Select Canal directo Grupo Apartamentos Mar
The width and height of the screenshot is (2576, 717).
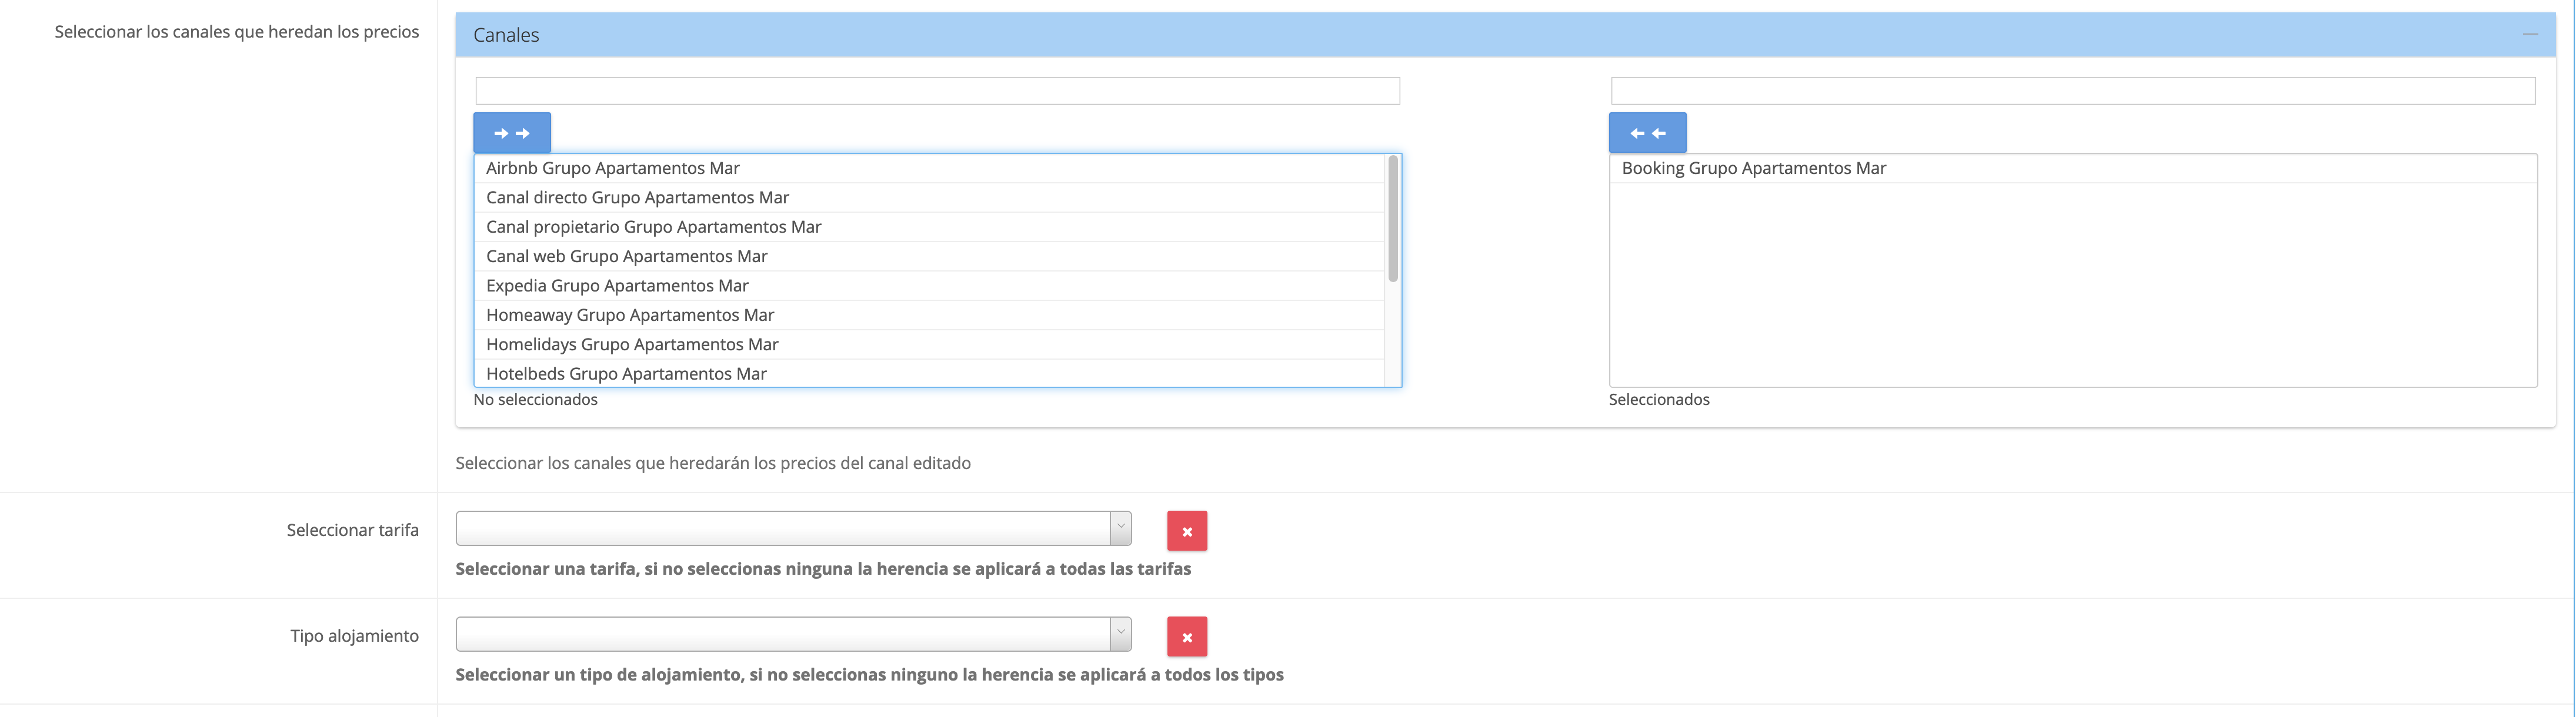coord(637,197)
